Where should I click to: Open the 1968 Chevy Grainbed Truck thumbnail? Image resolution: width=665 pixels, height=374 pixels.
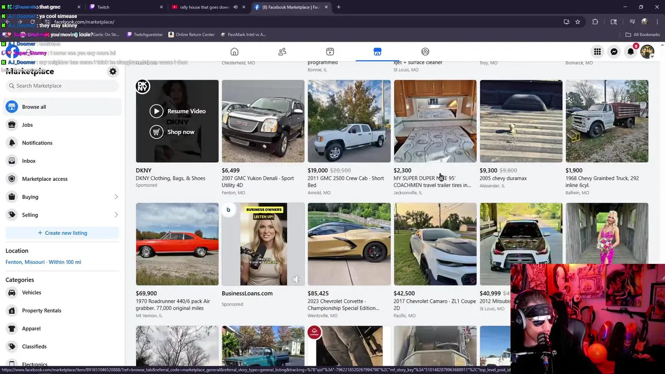tap(607, 121)
